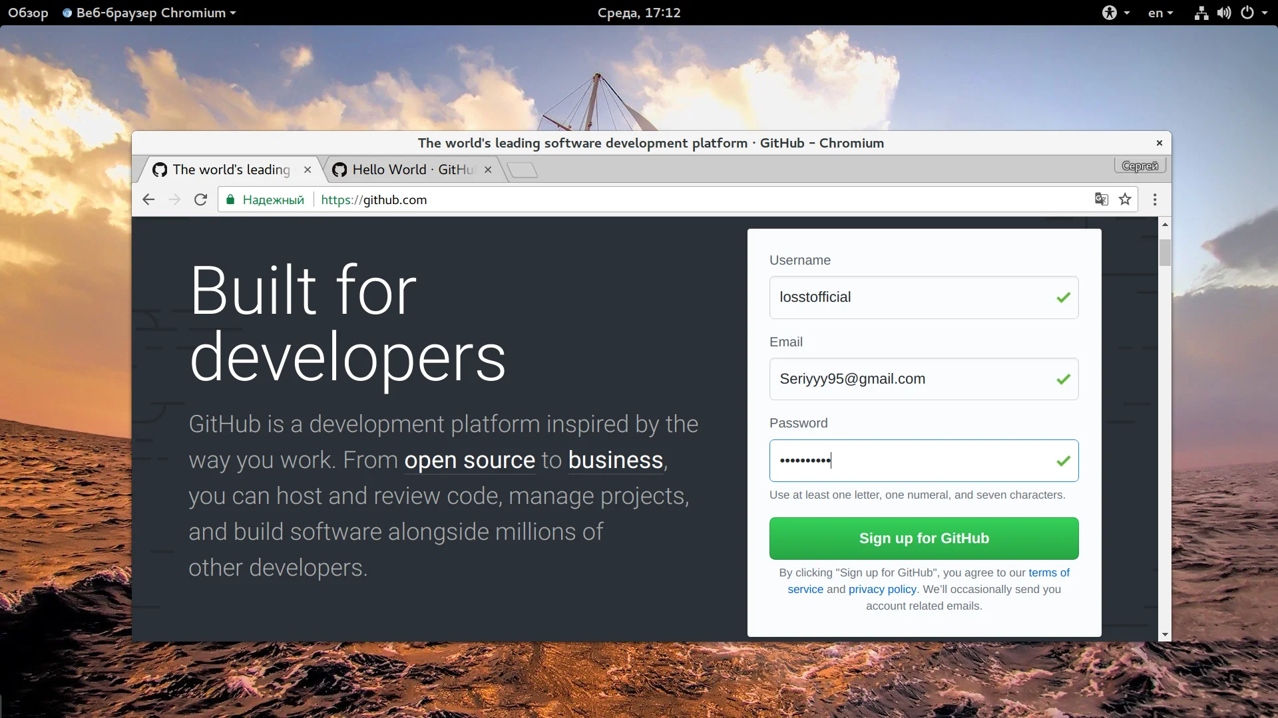1278x718 pixels.
Task: Click the green lock secure icon
Action: [230, 199]
